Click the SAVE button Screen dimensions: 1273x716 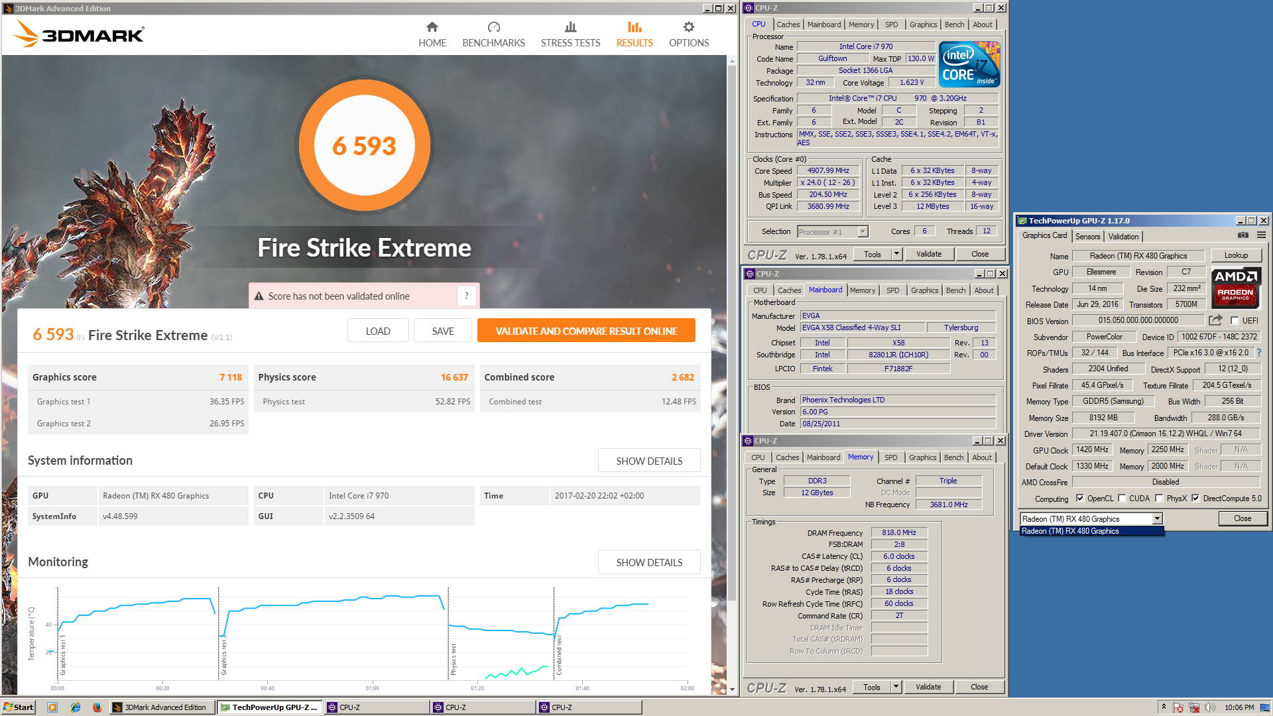(x=443, y=331)
